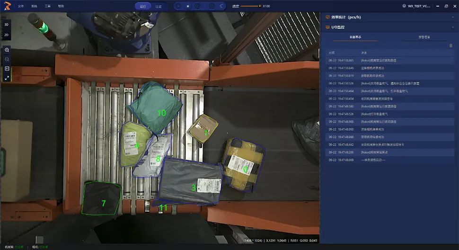Select the 日志显示 log display tab
The image size is (459, 250).
point(355,37)
